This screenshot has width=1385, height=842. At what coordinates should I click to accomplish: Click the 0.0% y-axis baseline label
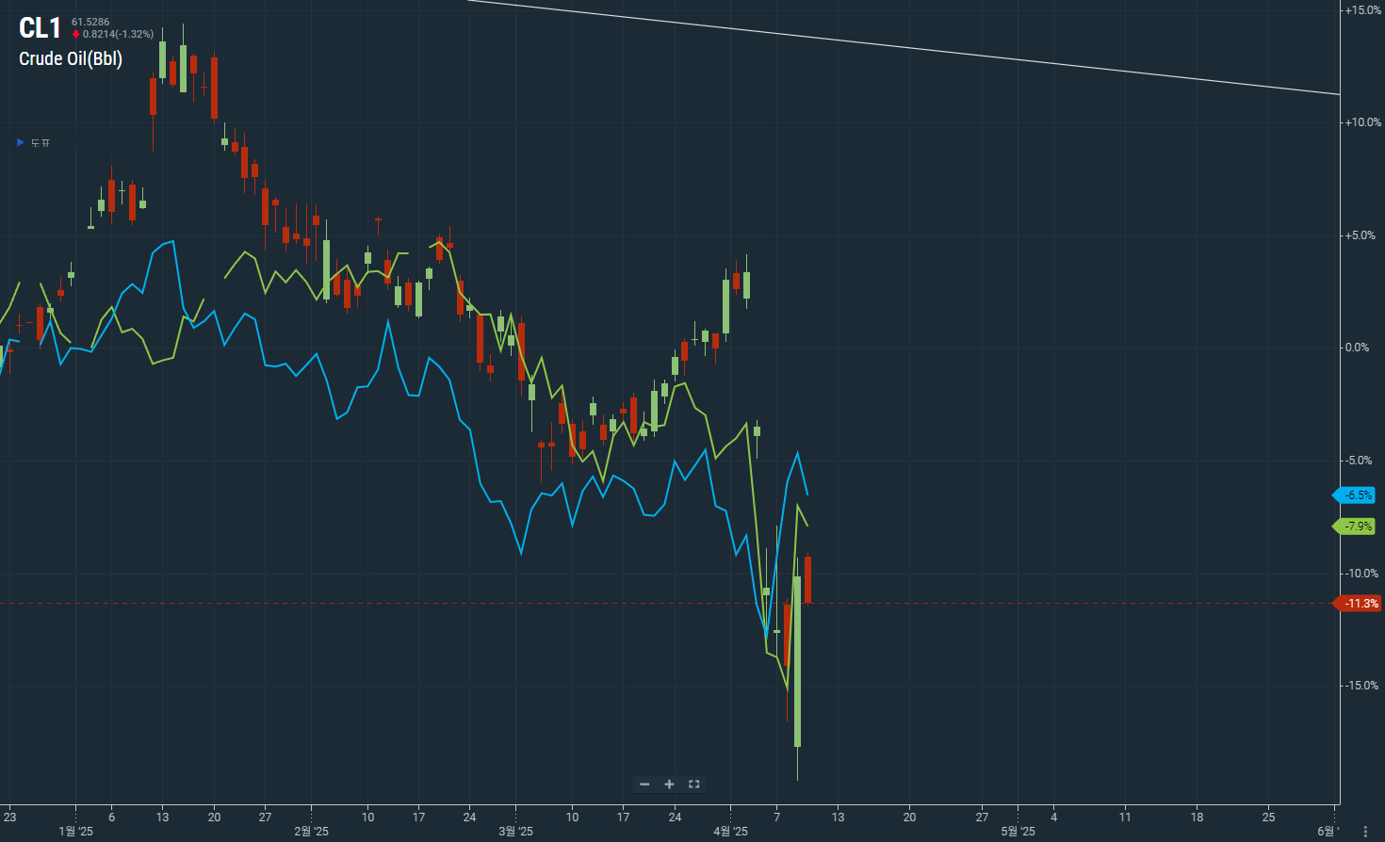(x=1357, y=348)
